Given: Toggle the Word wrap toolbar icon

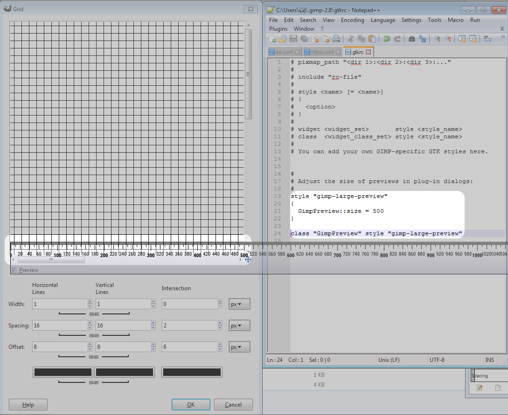Looking at the screenshot, I should pos(487,39).
